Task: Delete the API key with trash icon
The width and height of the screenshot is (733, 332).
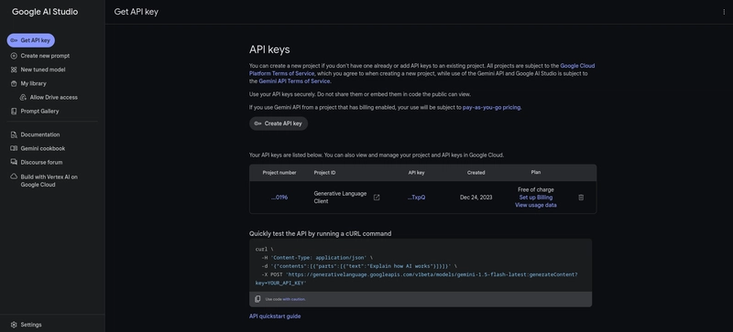Action: click(581, 198)
